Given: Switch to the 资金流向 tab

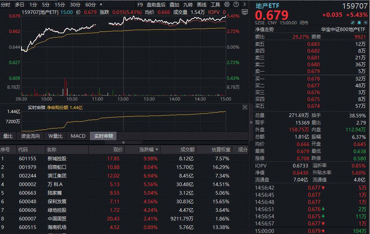Looking at the screenshot, I should pos(31,136).
